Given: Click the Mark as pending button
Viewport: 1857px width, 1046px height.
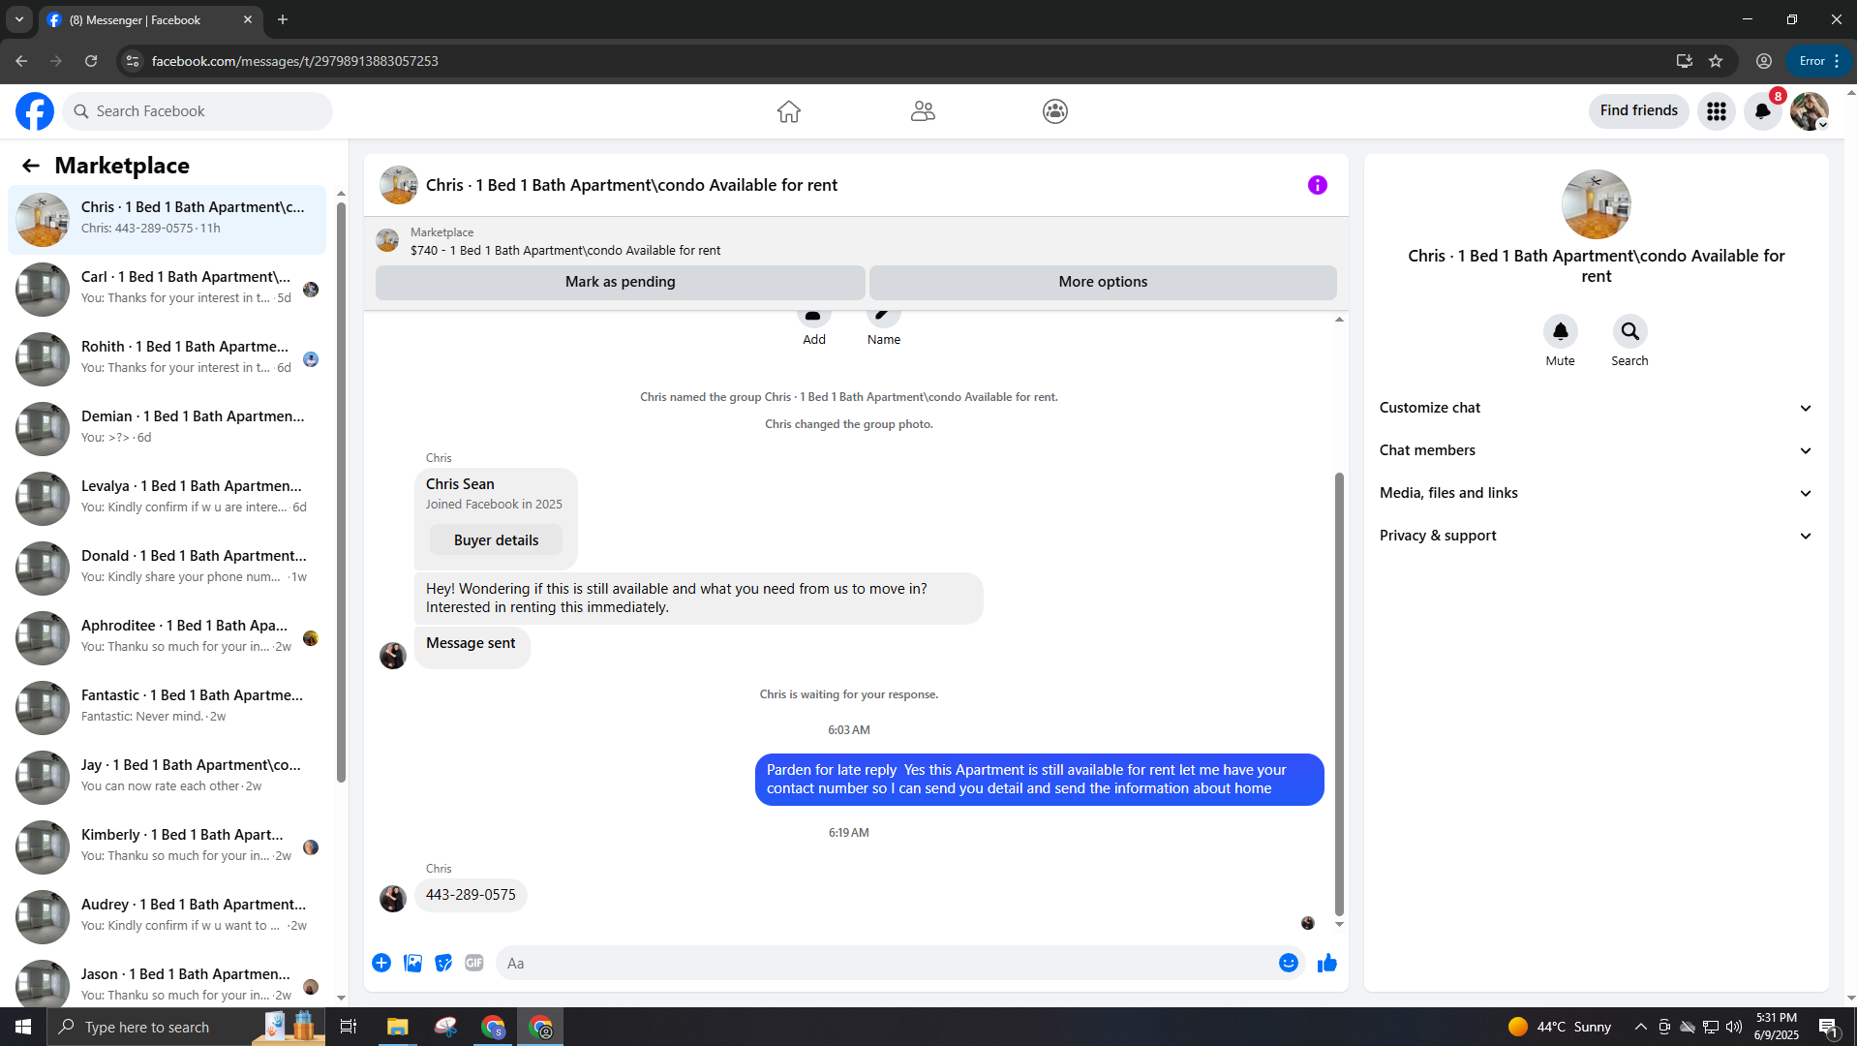Looking at the screenshot, I should (x=621, y=282).
